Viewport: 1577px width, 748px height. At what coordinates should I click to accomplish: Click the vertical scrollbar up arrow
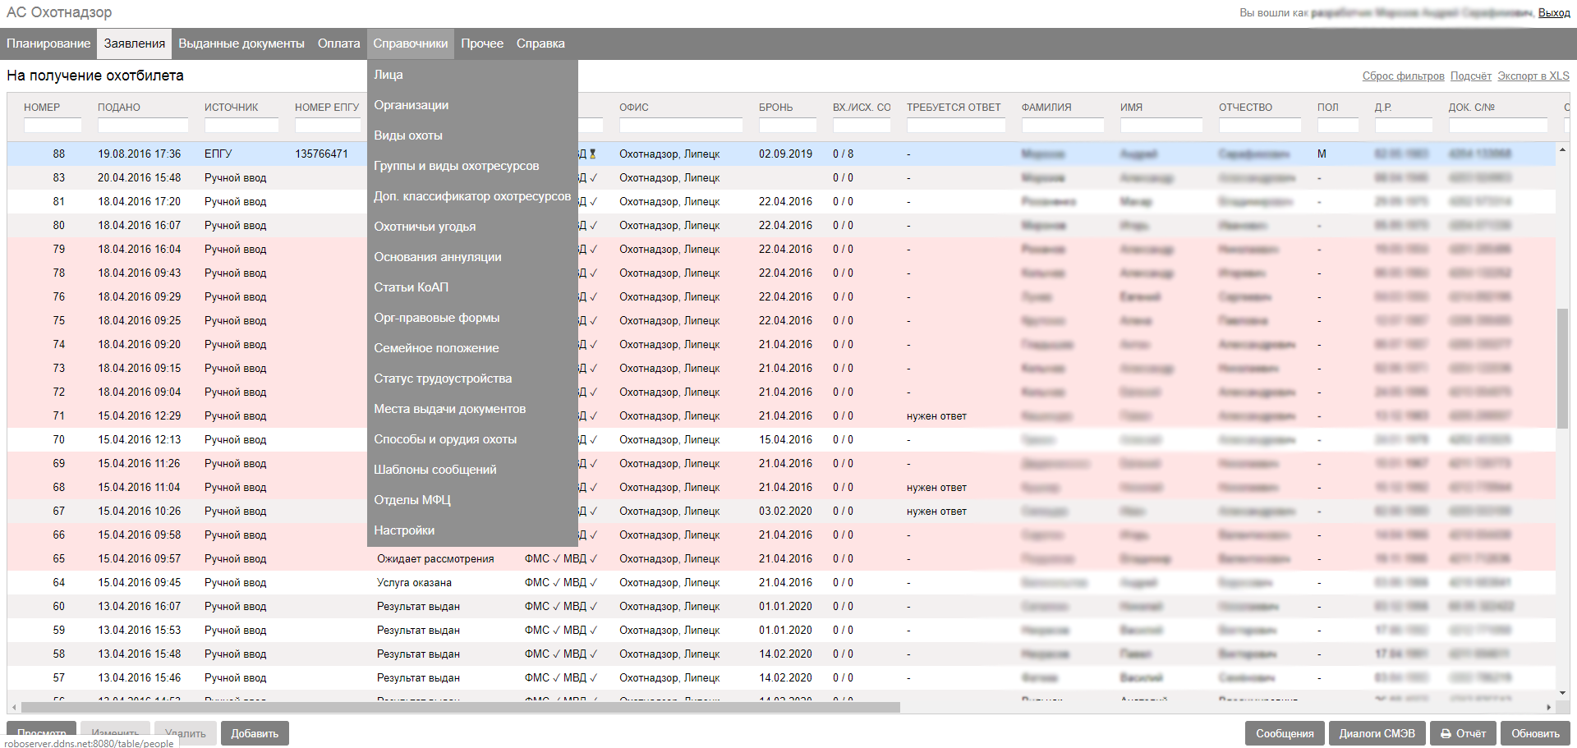click(1562, 150)
